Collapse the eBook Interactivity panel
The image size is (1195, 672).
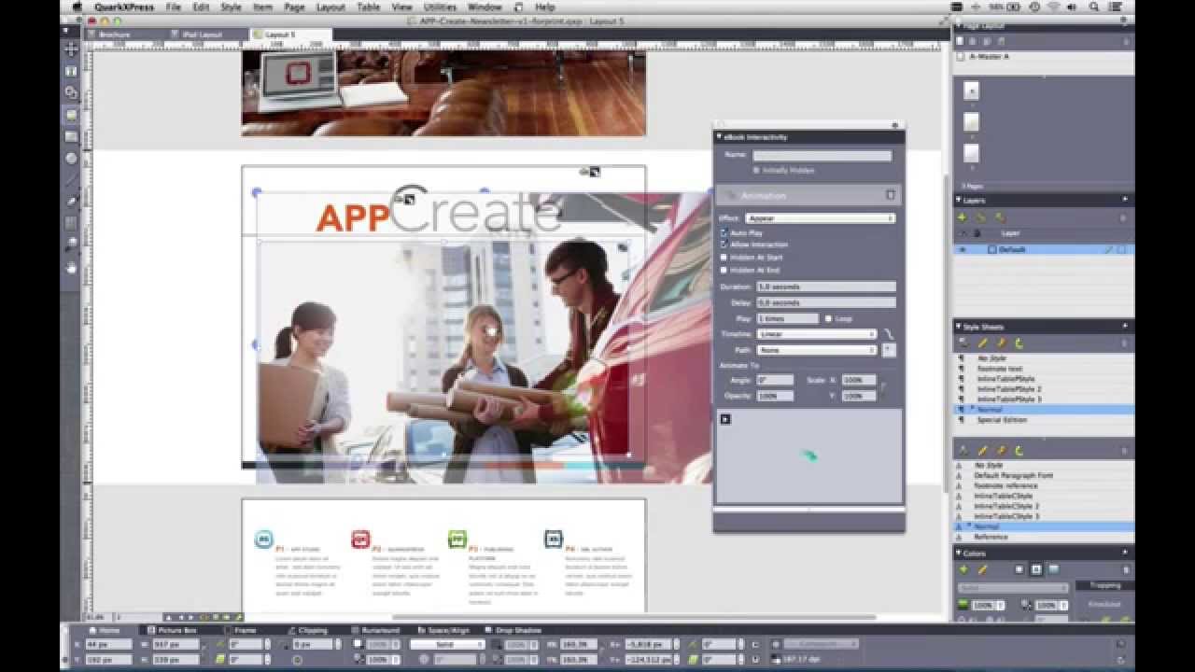tap(719, 136)
